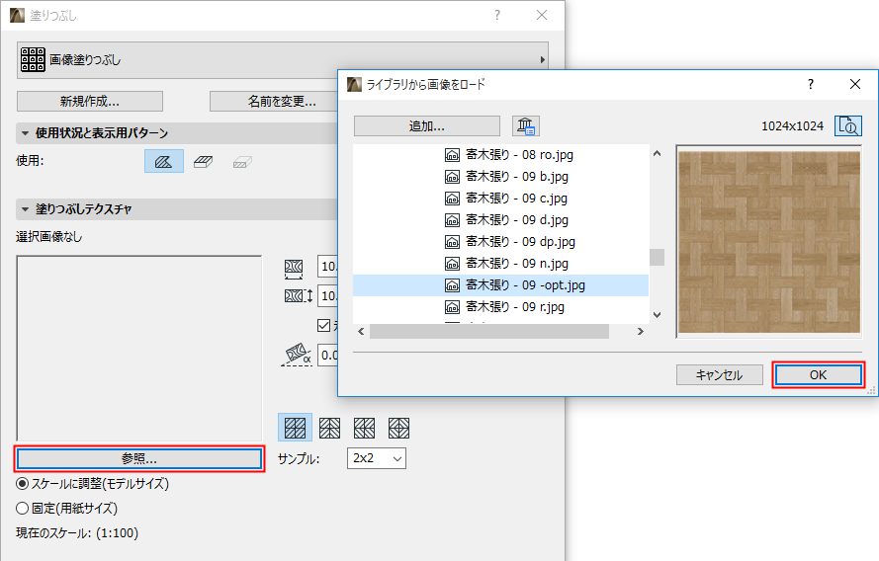Viewport: 879px width, 561px height.
Task: Click 現在のスケール: (1:100) text
Action: 77,533
